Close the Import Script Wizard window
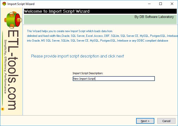The image size is (178, 126). pos(172,4)
